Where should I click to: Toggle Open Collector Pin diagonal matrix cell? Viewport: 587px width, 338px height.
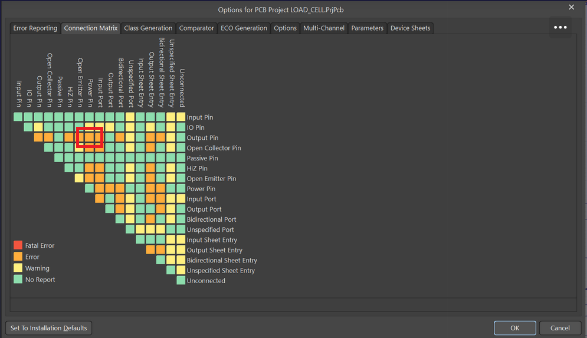(x=48, y=147)
